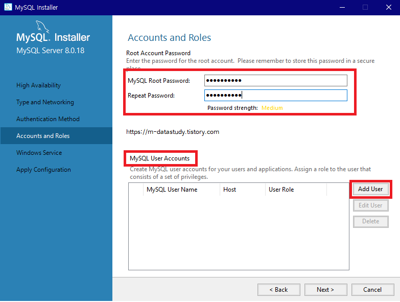This screenshot has width=400, height=302.
Task: Click the disabled Delete button
Action: 370,221
